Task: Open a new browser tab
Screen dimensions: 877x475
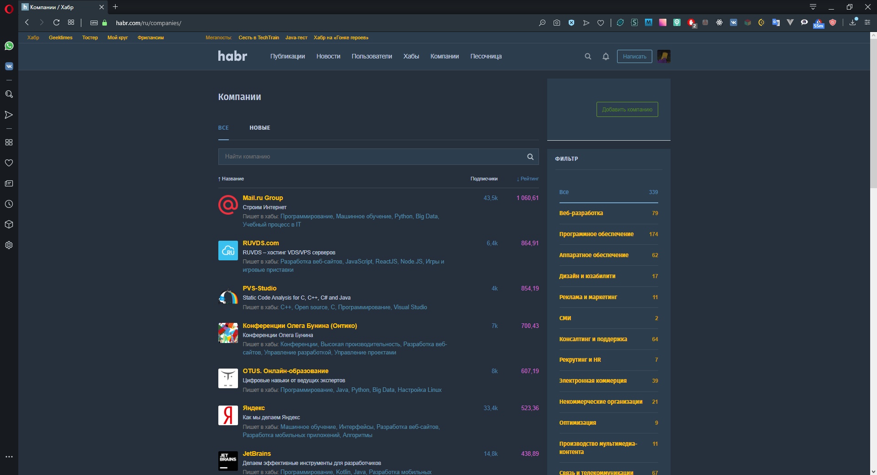Action: pos(115,7)
